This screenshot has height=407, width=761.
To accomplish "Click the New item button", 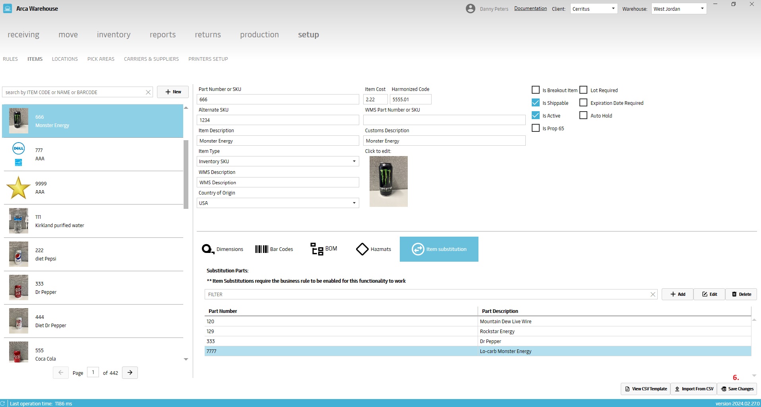I will click(x=173, y=92).
